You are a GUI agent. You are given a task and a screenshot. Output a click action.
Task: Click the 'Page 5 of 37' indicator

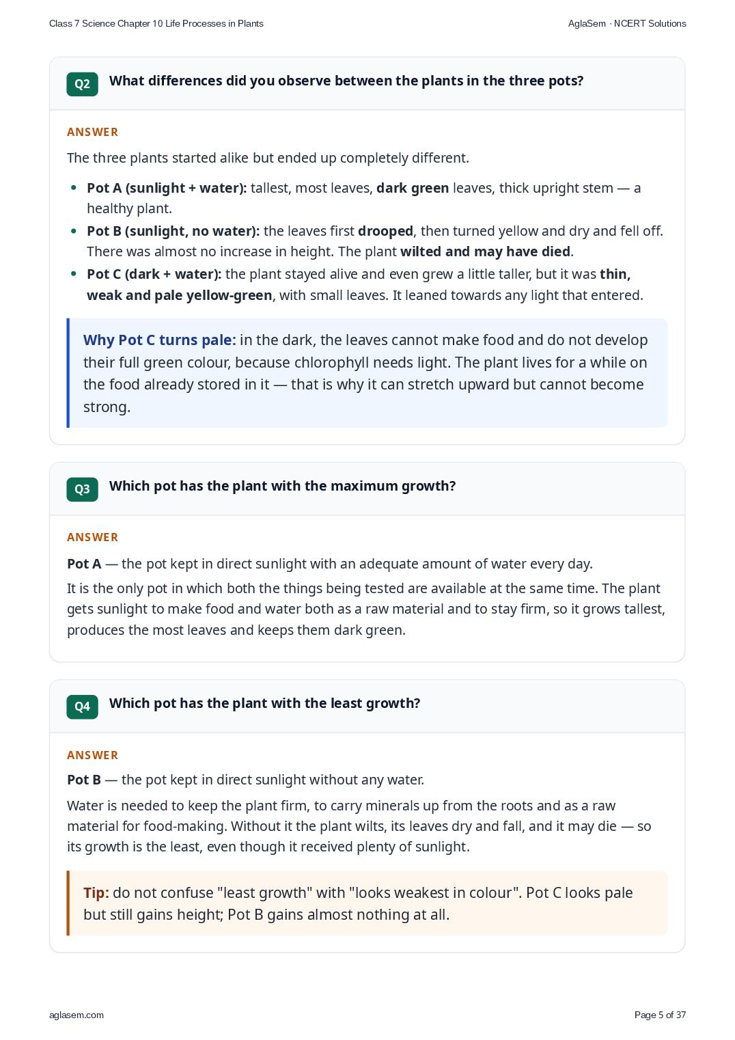(660, 1015)
